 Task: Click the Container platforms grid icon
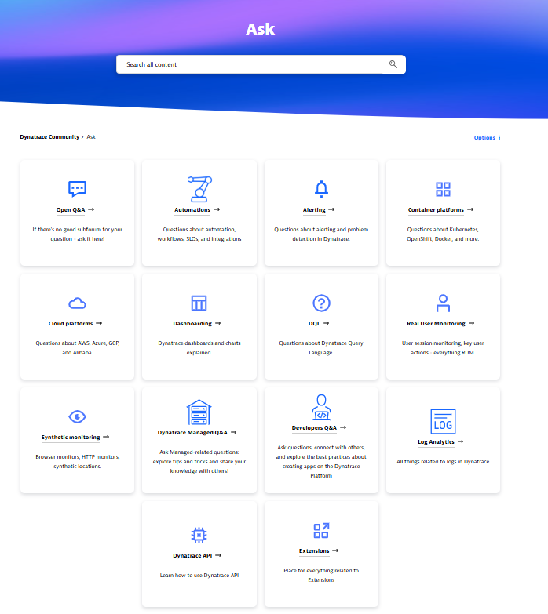443,189
